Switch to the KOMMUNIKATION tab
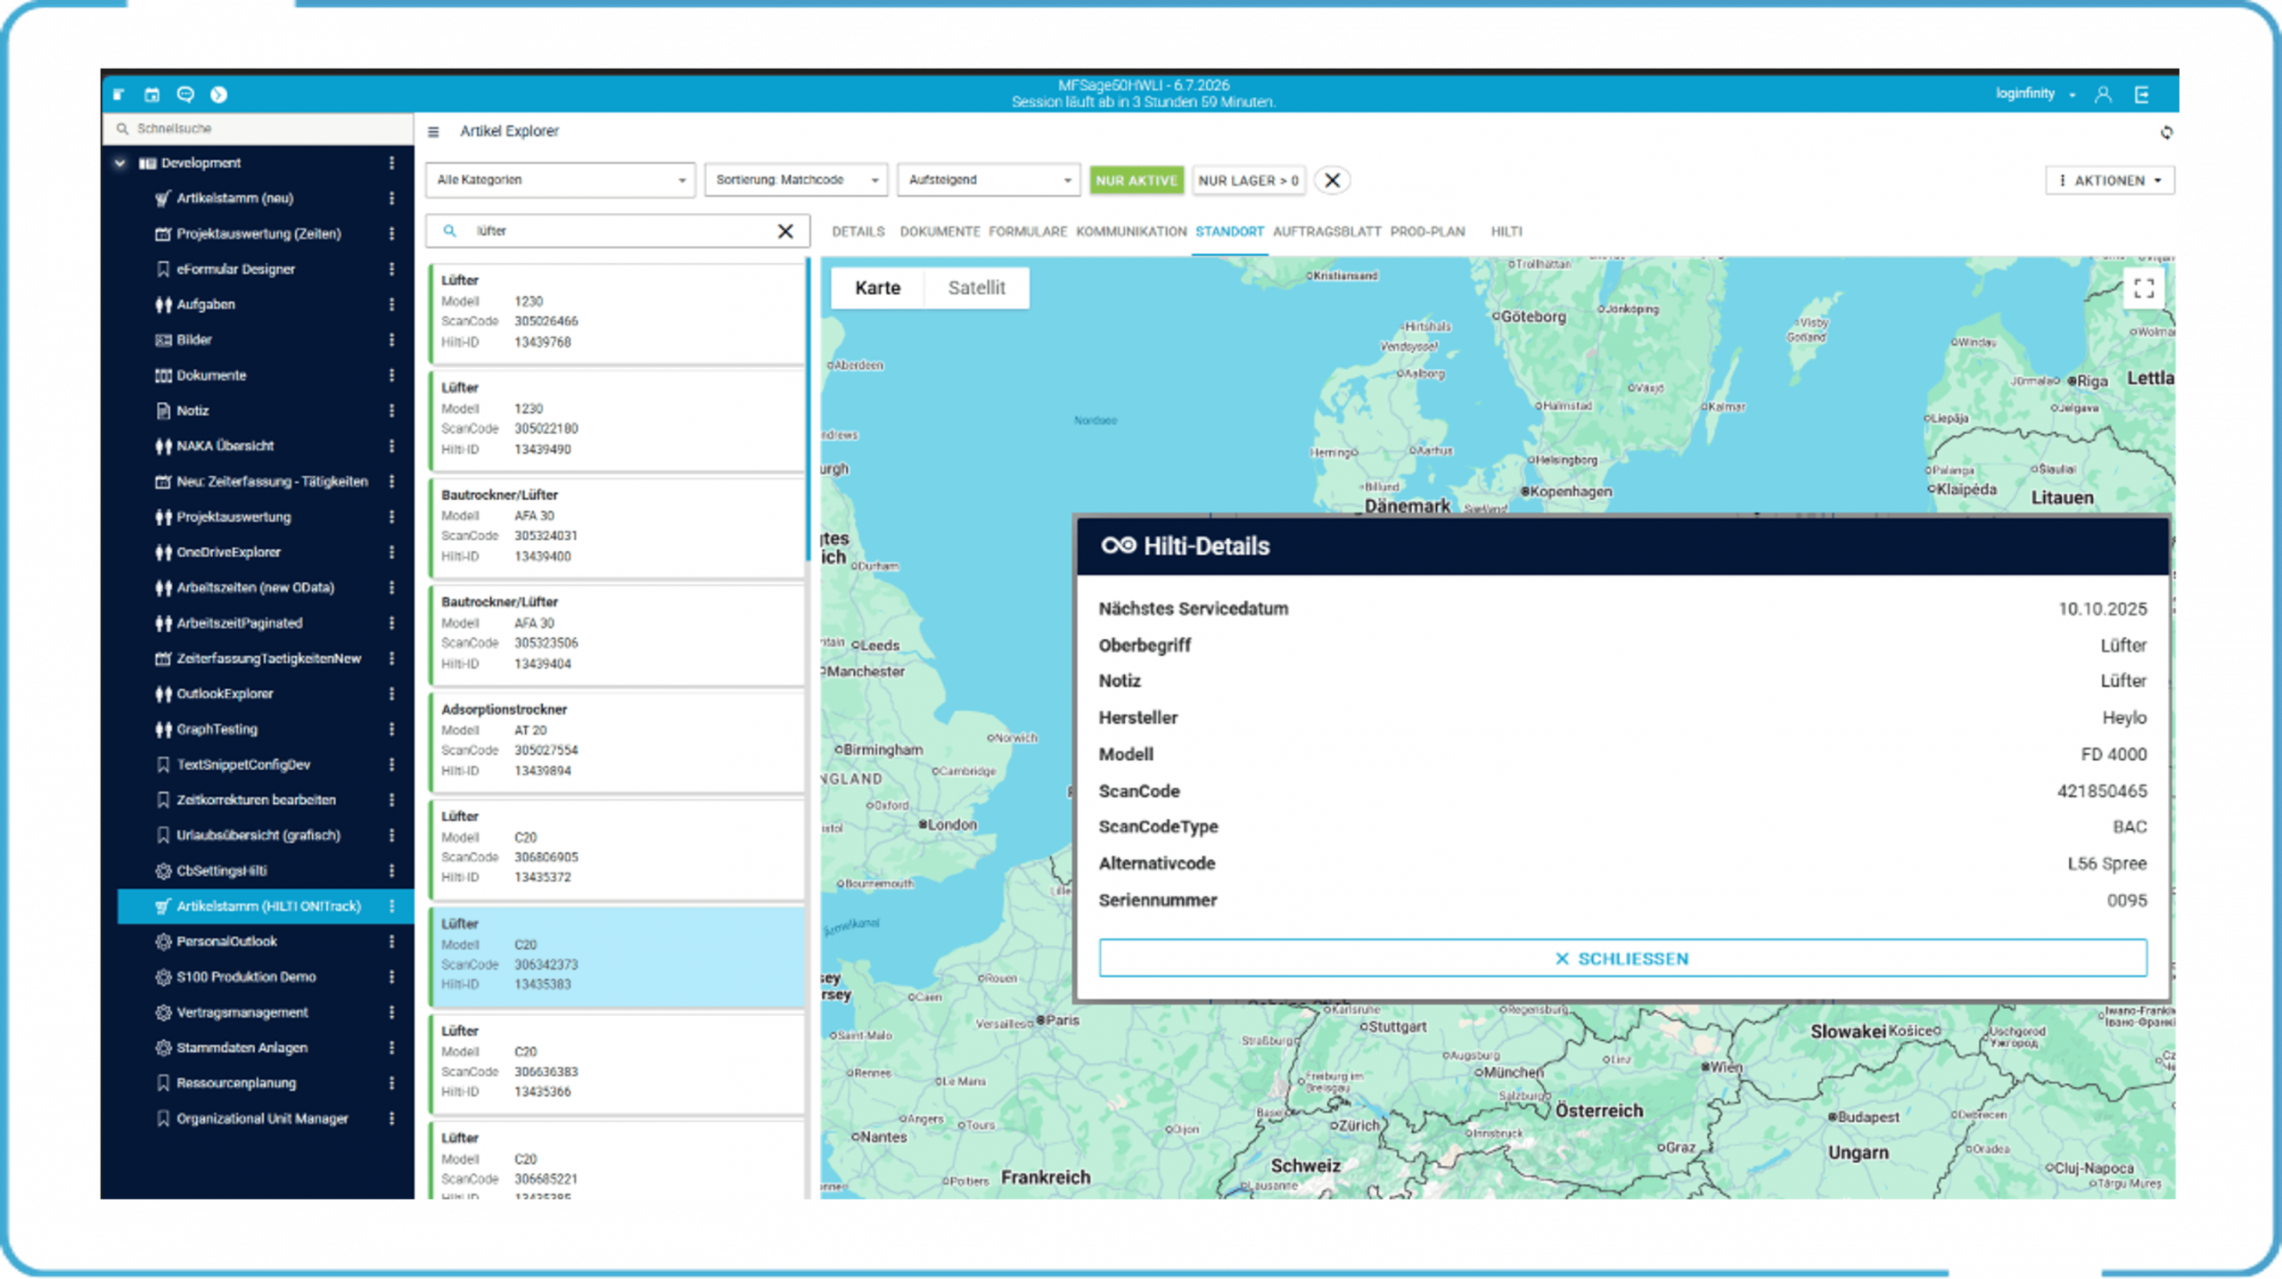 tap(1130, 232)
